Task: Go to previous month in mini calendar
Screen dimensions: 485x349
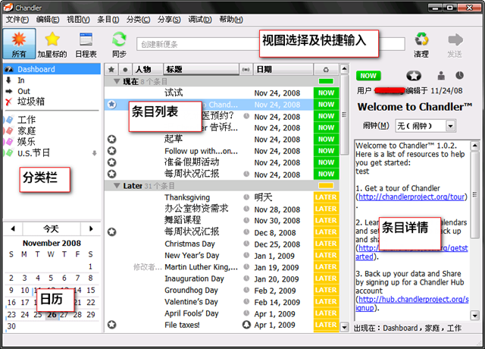Action: 13,229
